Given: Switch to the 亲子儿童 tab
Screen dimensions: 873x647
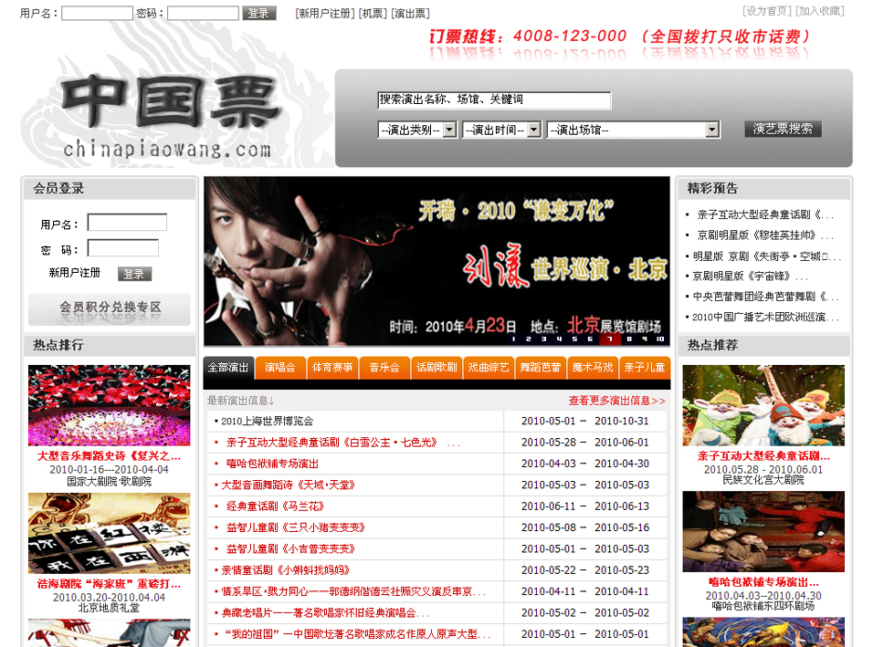Looking at the screenshot, I should pos(645,368).
